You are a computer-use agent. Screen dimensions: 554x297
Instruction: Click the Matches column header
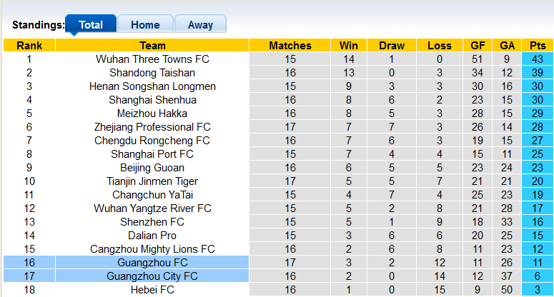tap(290, 46)
